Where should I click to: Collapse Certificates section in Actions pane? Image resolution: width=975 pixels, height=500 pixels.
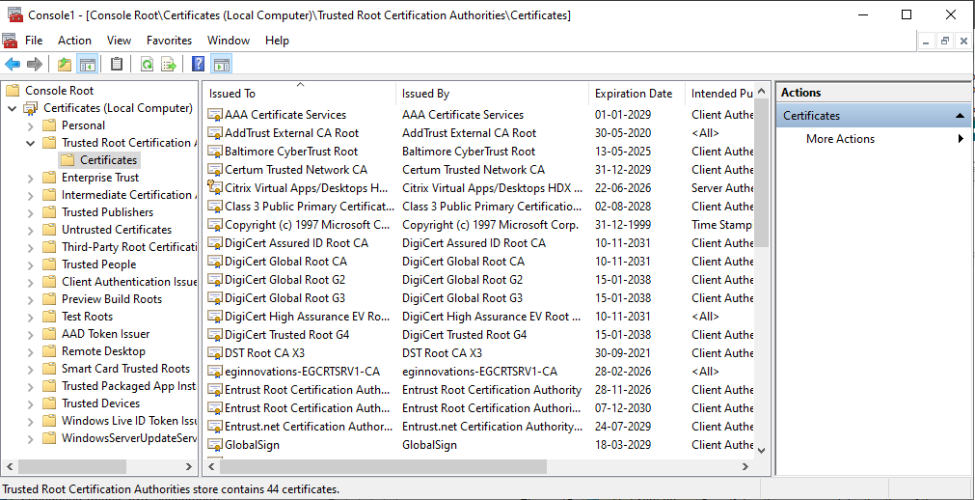[x=960, y=116]
